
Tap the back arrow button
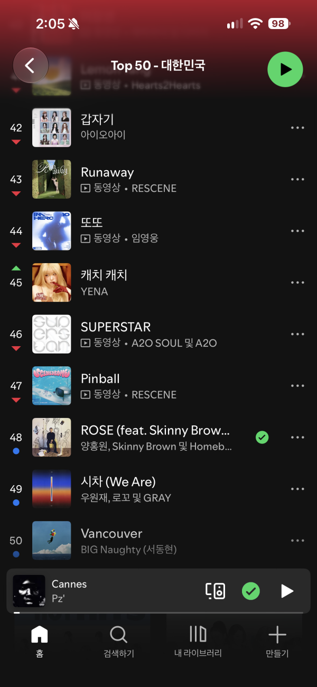[x=31, y=66]
